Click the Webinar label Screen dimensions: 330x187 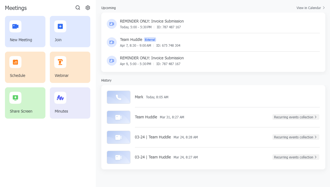coord(62,76)
